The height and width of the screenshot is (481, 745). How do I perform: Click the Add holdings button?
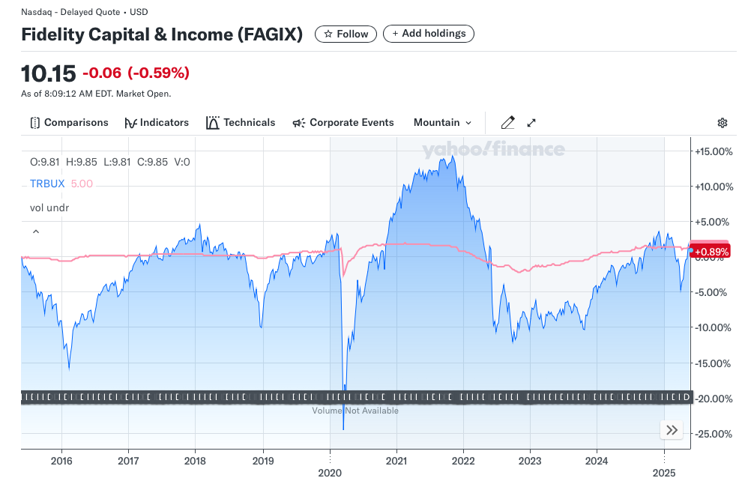[x=429, y=34]
